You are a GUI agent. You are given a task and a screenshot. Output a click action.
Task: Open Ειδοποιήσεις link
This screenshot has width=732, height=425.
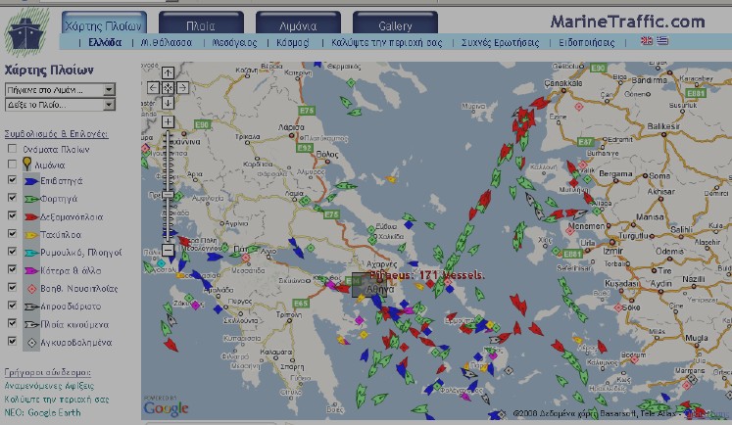coord(587,42)
